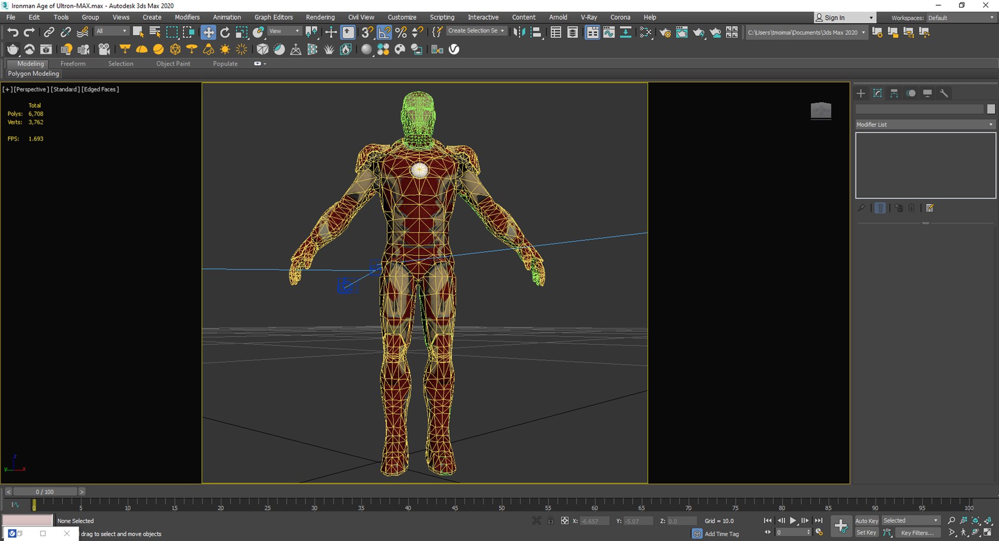This screenshot has height=541, width=999.
Task: Open the key mode Selected dropdown
Action: coord(911,521)
